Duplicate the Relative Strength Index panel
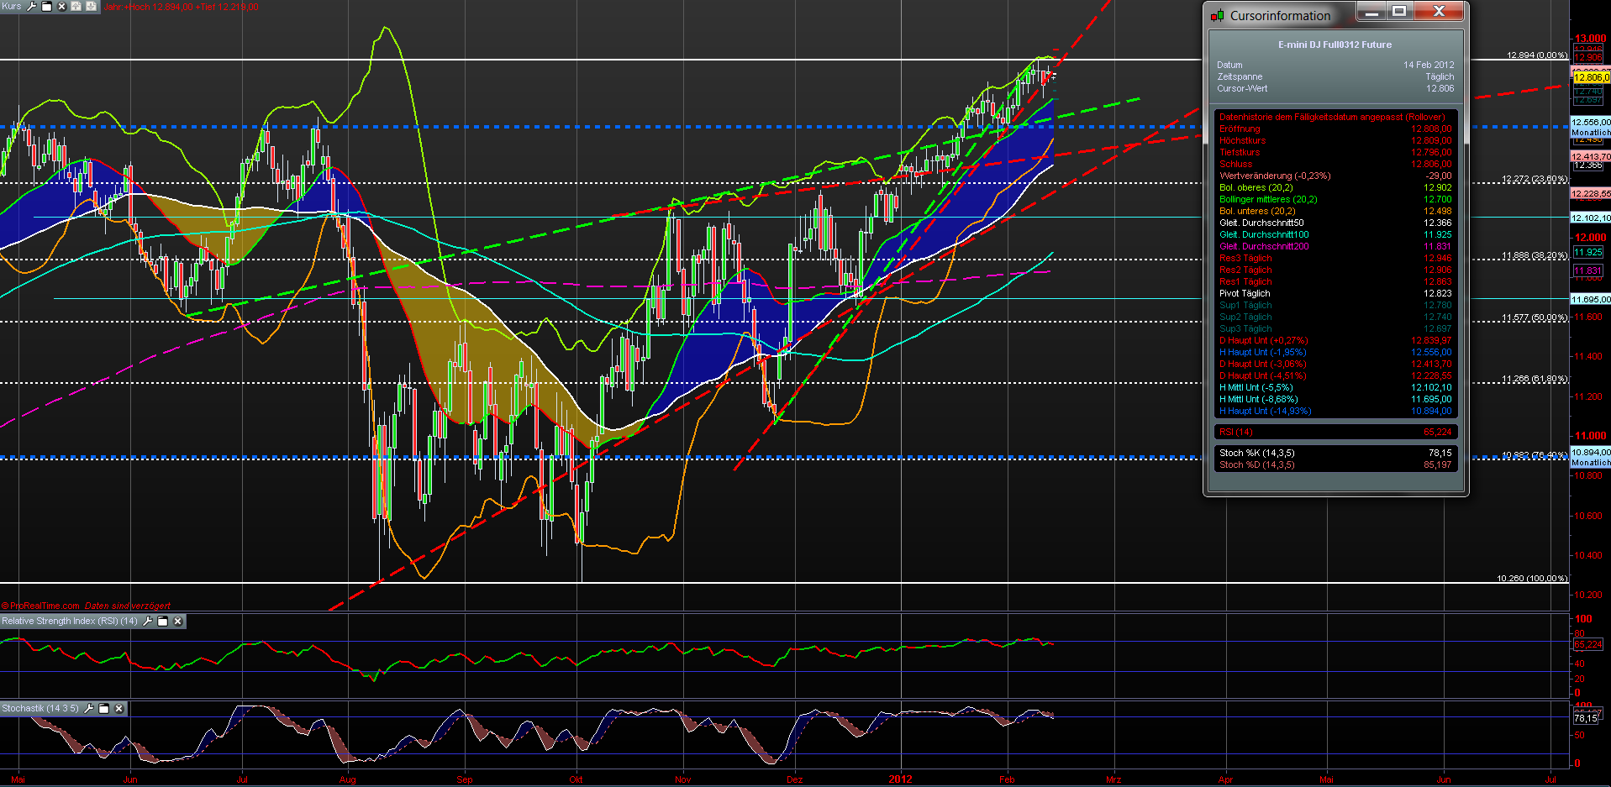Image resolution: width=1611 pixels, height=787 pixels. pyautogui.click(x=163, y=622)
